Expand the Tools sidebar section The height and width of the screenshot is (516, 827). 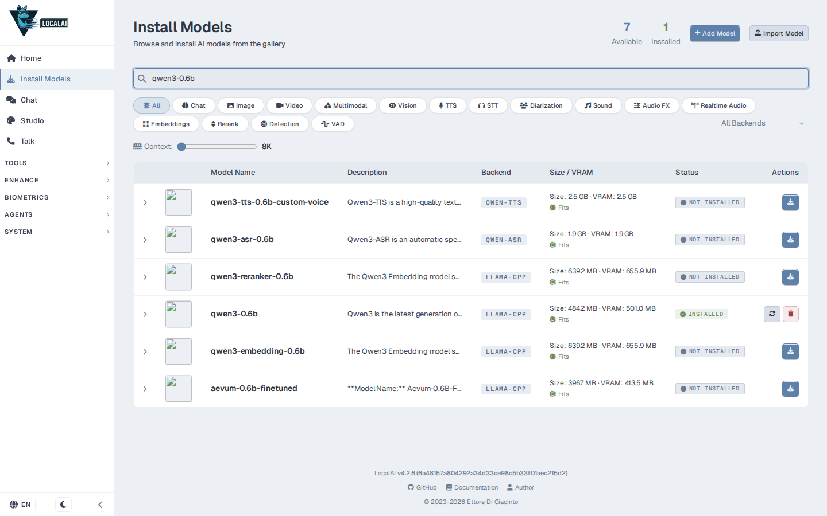click(x=57, y=163)
